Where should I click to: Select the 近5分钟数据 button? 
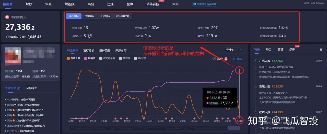122,16
